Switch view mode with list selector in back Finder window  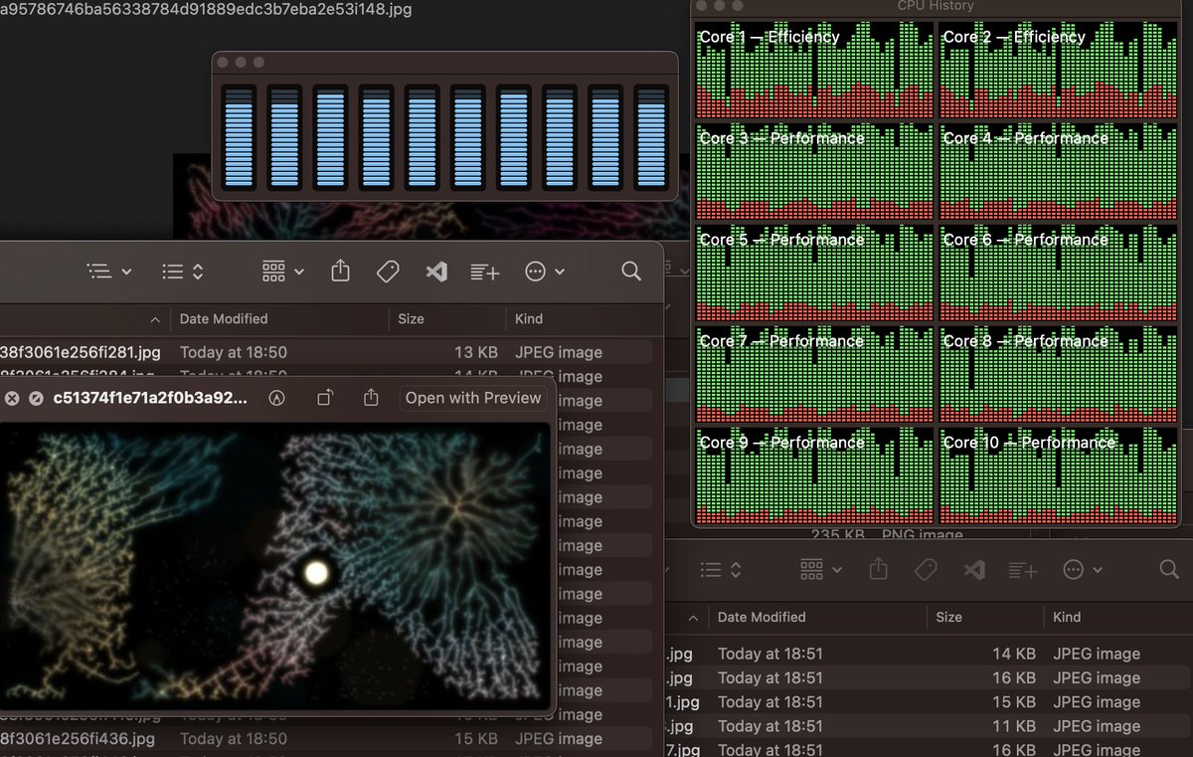click(723, 570)
